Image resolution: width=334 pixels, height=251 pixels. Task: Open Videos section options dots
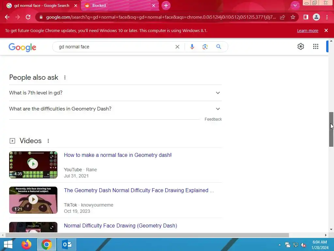pyautogui.click(x=48, y=141)
